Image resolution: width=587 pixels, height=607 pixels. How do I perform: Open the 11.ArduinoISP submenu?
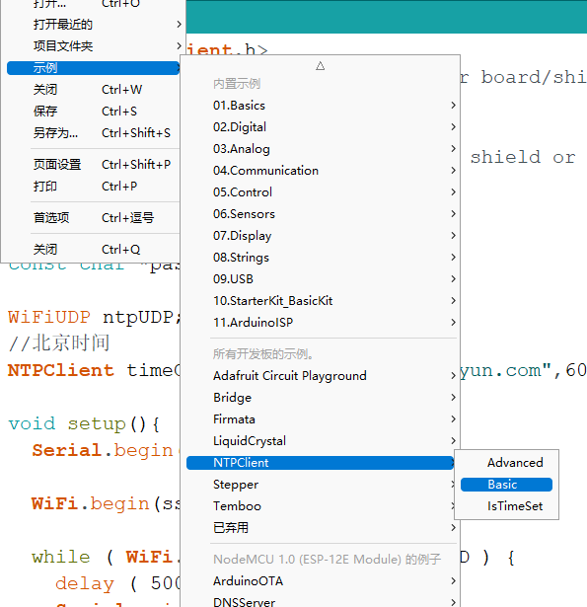pos(320,322)
